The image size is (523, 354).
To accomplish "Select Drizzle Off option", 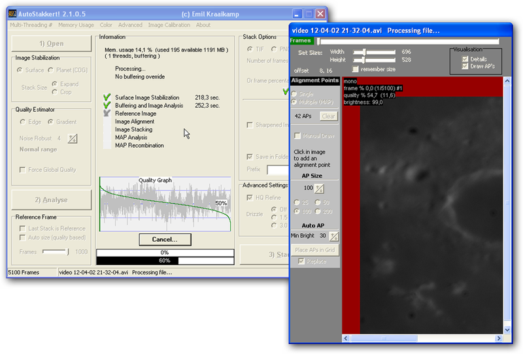I will tap(274, 210).
